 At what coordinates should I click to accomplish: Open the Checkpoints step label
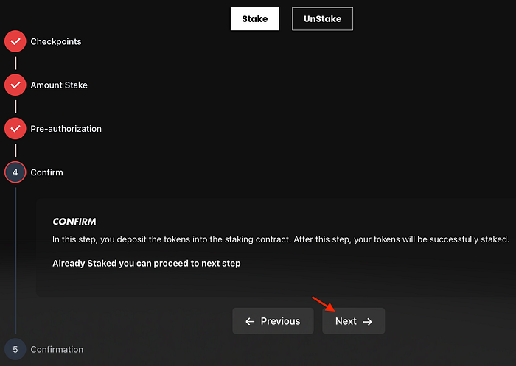[56, 41]
